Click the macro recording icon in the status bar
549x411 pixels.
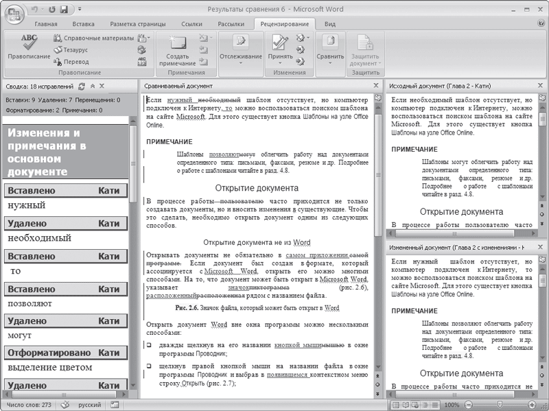(114, 405)
